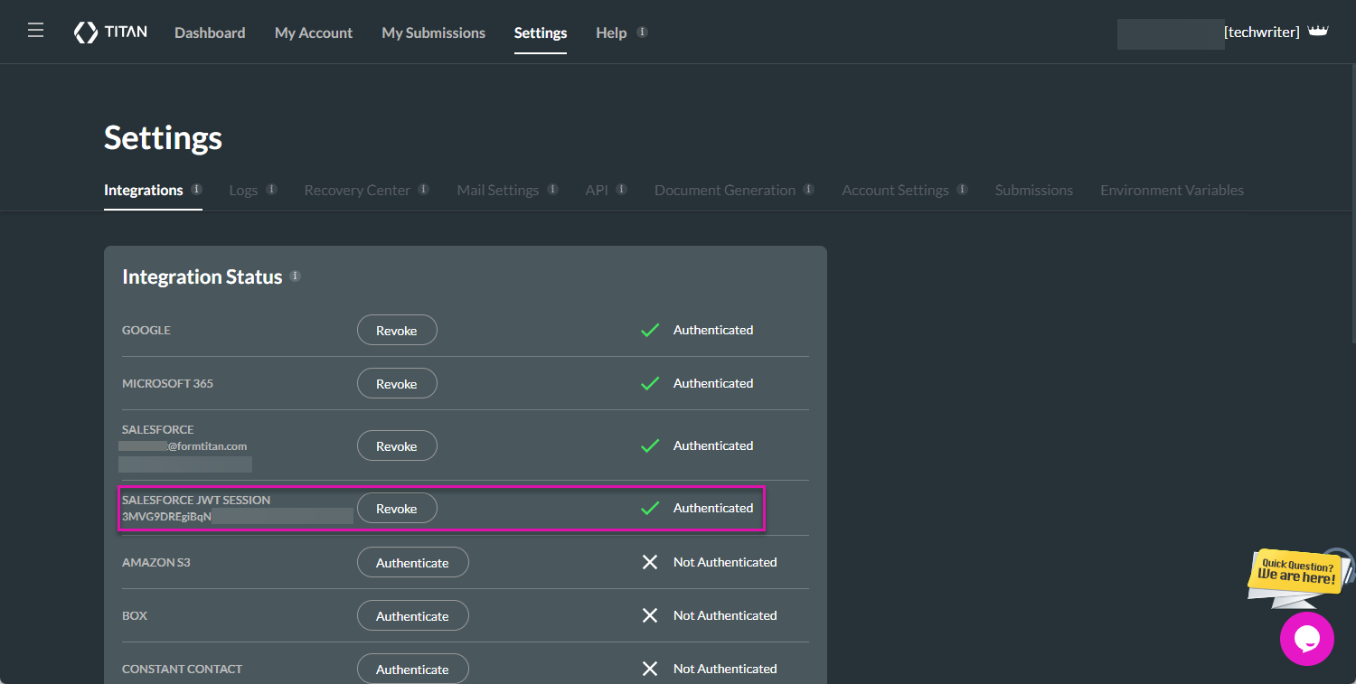Image resolution: width=1356 pixels, height=684 pixels.
Task: Click the info icon next to Help
Action: pos(644,31)
